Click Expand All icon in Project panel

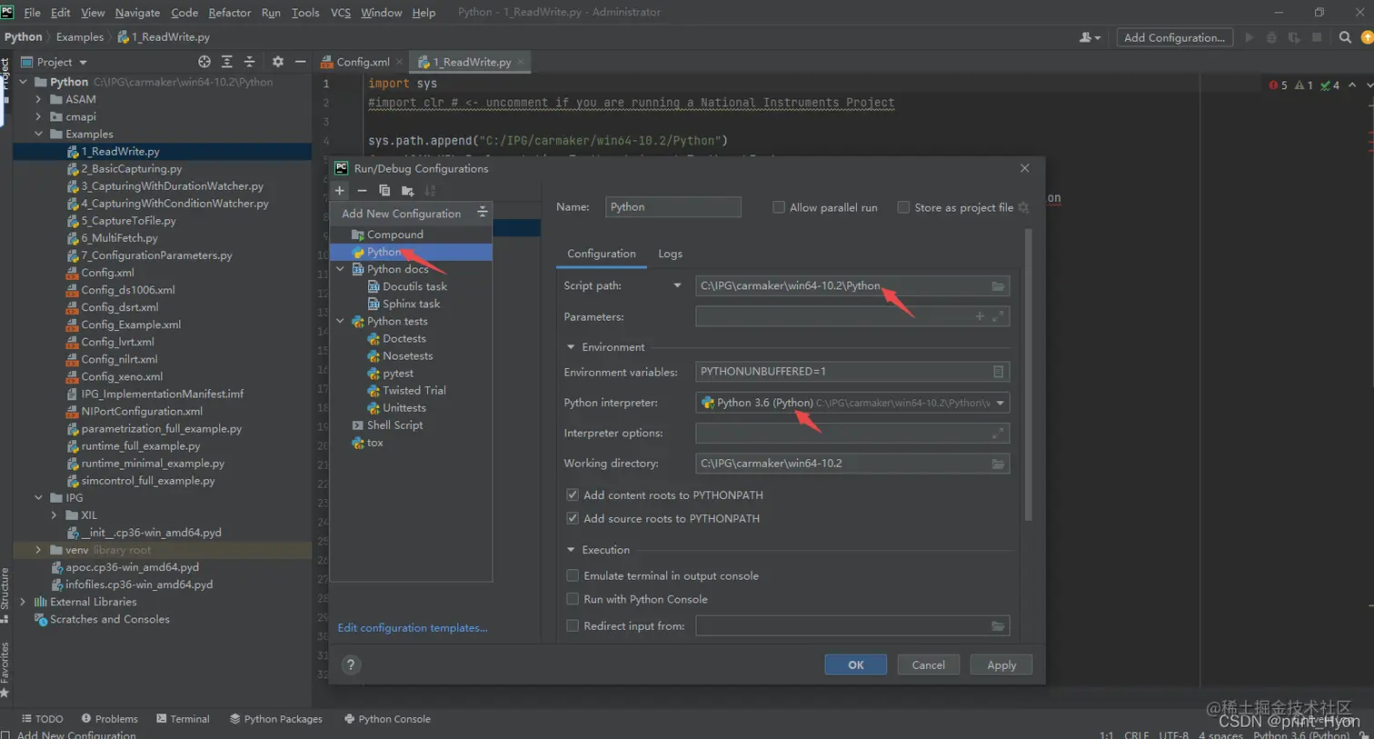pos(227,62)
